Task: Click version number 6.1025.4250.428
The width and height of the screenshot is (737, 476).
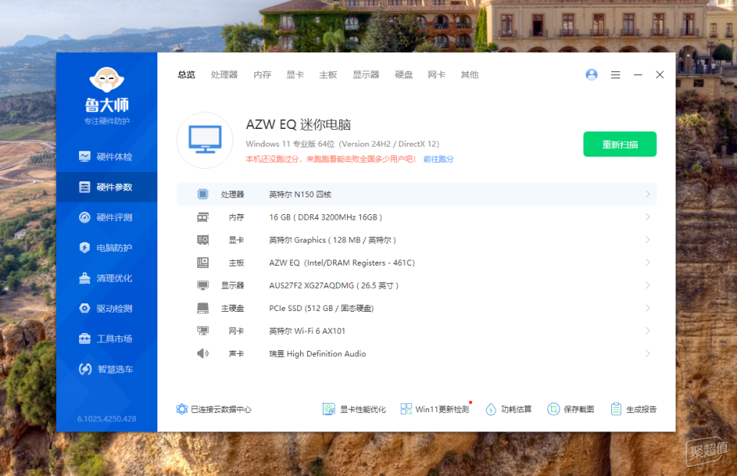Action: click(107, 418)
